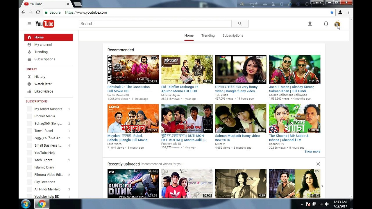The height and width of the screenshot is (209, 372).
Task: Click the Chrome address bar URL
Action: pyautogui.click(x=86, y=12)
